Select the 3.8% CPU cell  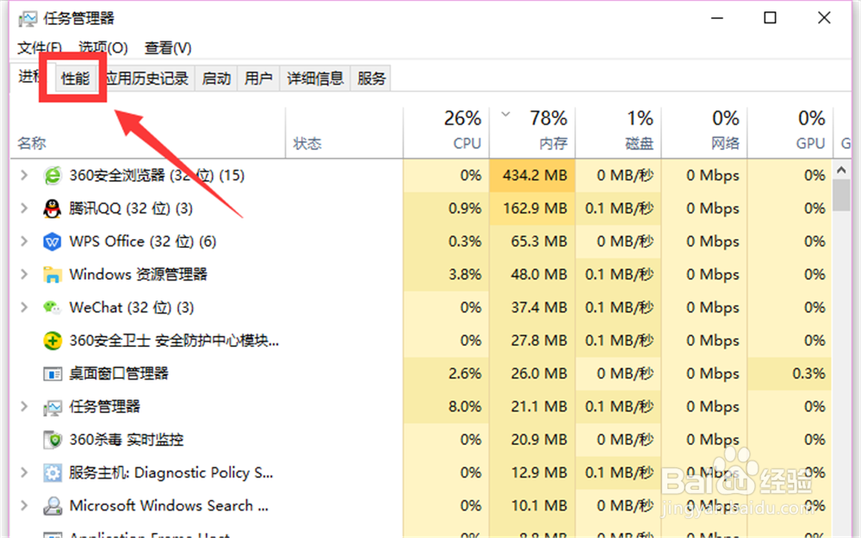click(446, 275)
